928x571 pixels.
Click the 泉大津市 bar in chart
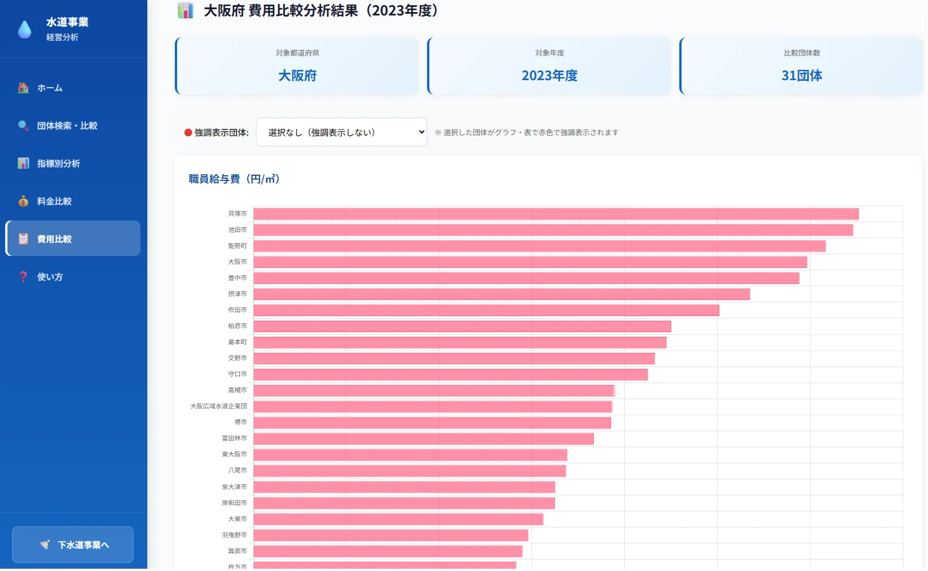[404, 487]
